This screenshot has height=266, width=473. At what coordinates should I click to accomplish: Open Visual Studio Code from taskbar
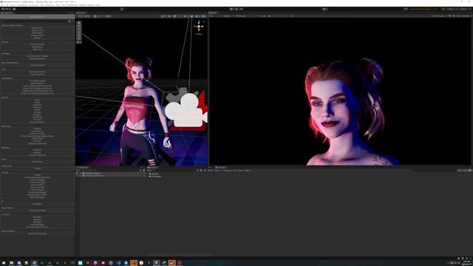tap(118, 263)
